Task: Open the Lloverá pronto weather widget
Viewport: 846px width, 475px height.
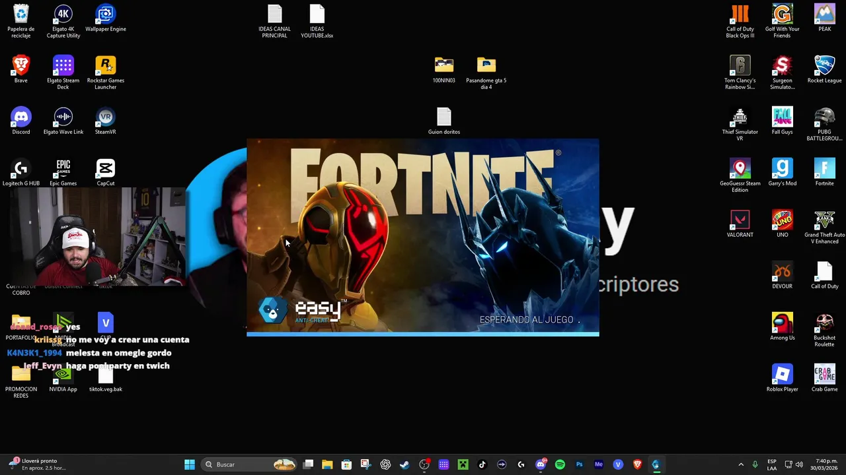Action: tap(37, 464)
